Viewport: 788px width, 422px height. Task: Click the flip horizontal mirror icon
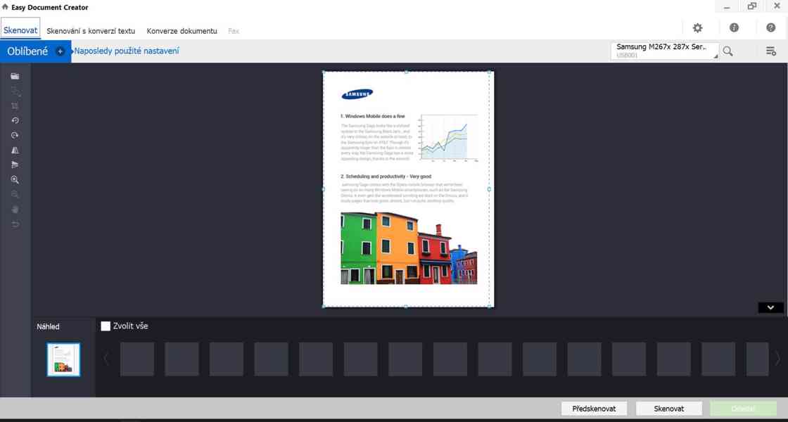click(15, 150)
